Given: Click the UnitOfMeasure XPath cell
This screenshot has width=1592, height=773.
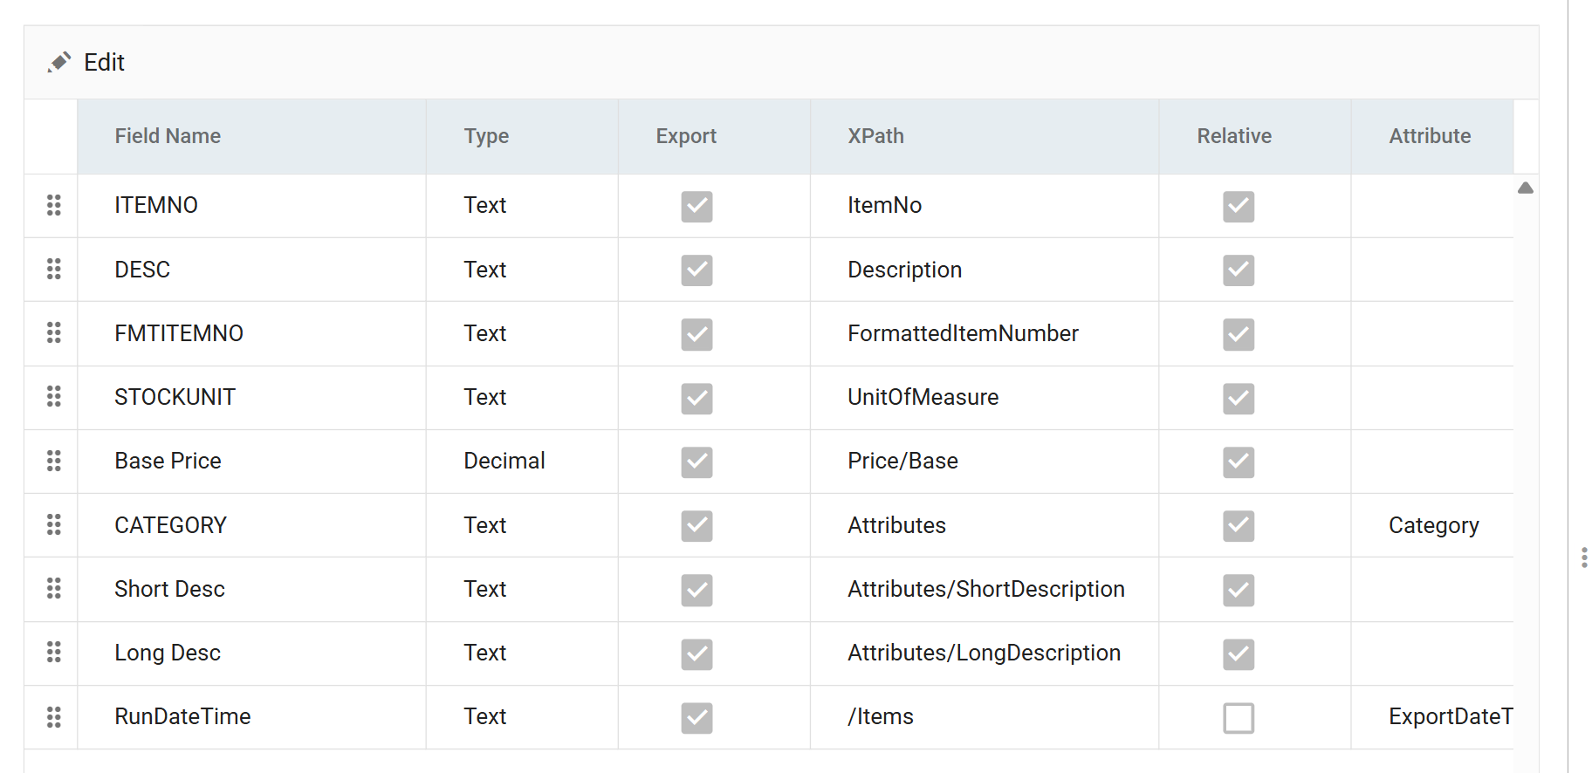Looking at the screenshot, I should [985, 398].
